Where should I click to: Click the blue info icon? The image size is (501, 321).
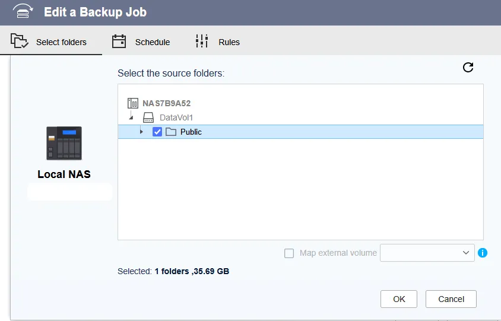483,253
